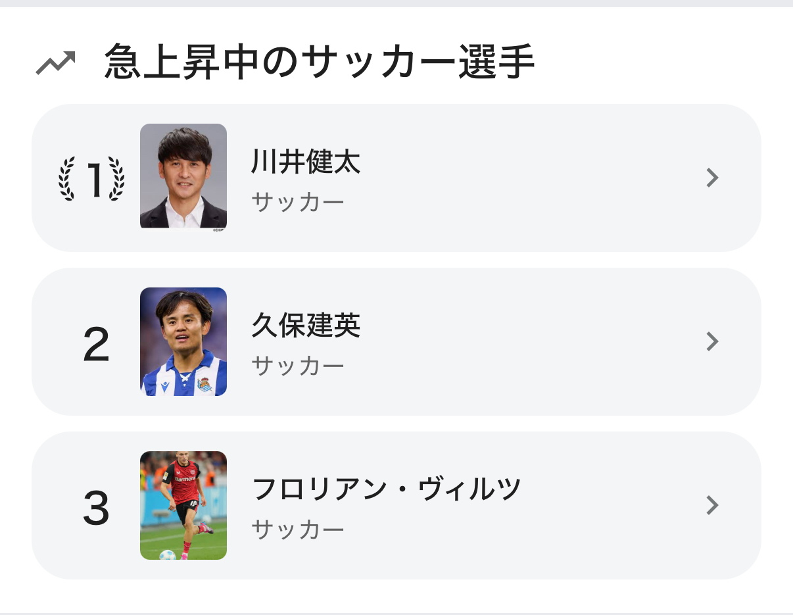Screen dimensions: 793x615
Task: Open 久保建英's photo thumbnail
Action: [x=183, y=341]
